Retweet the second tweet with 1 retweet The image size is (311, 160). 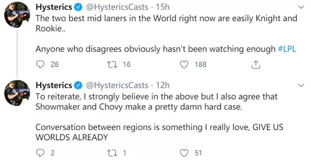111,153
